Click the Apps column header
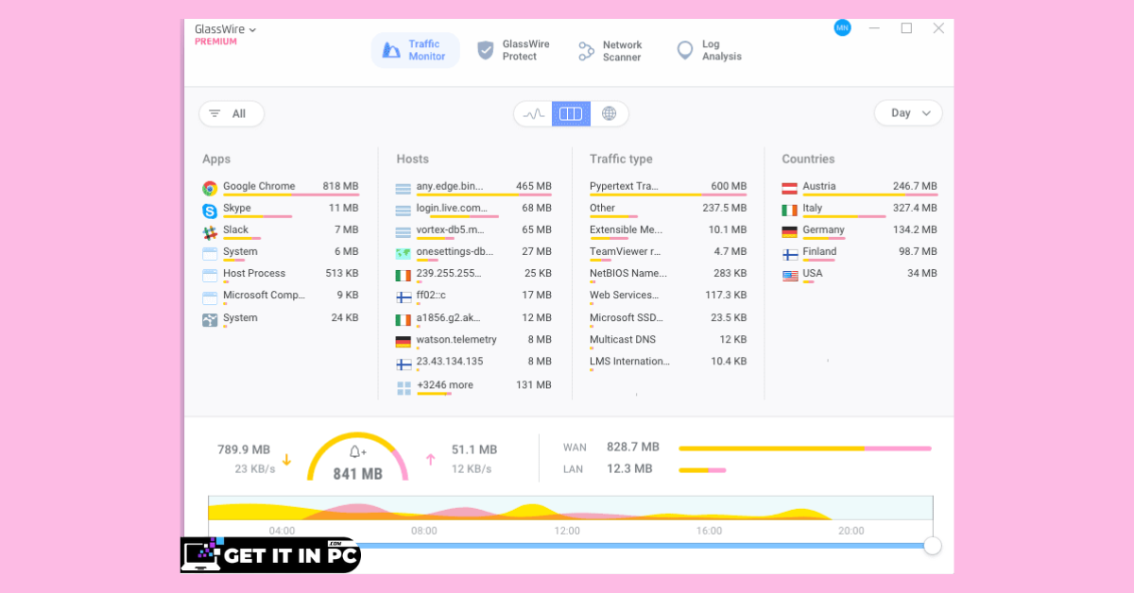Image resolution: width=1134 pixels, height=593 pixels. point(216,160)
